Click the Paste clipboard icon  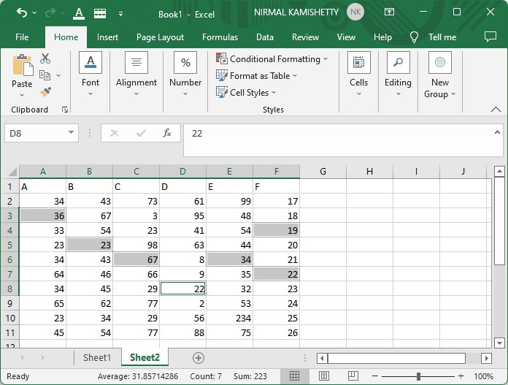22,64
